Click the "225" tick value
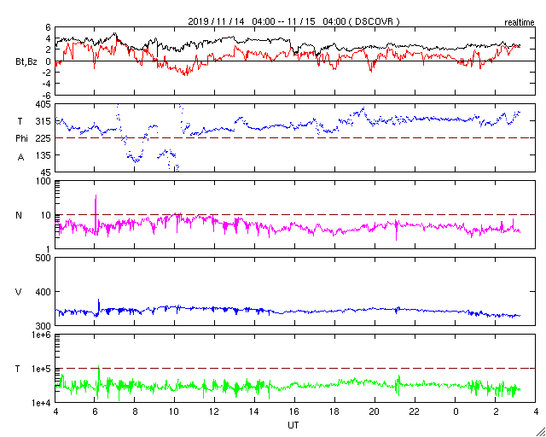The height and width of the screenshot is (437, 546). coord(44,138)
